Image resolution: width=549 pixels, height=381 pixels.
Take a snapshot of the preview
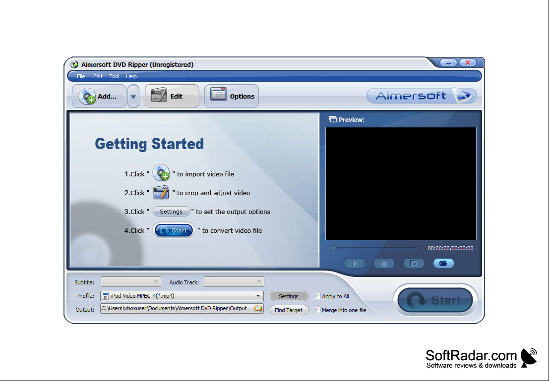(414, 264)
